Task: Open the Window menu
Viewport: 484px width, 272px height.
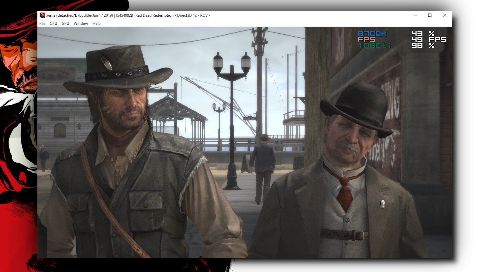Action: tap(81, 23)
